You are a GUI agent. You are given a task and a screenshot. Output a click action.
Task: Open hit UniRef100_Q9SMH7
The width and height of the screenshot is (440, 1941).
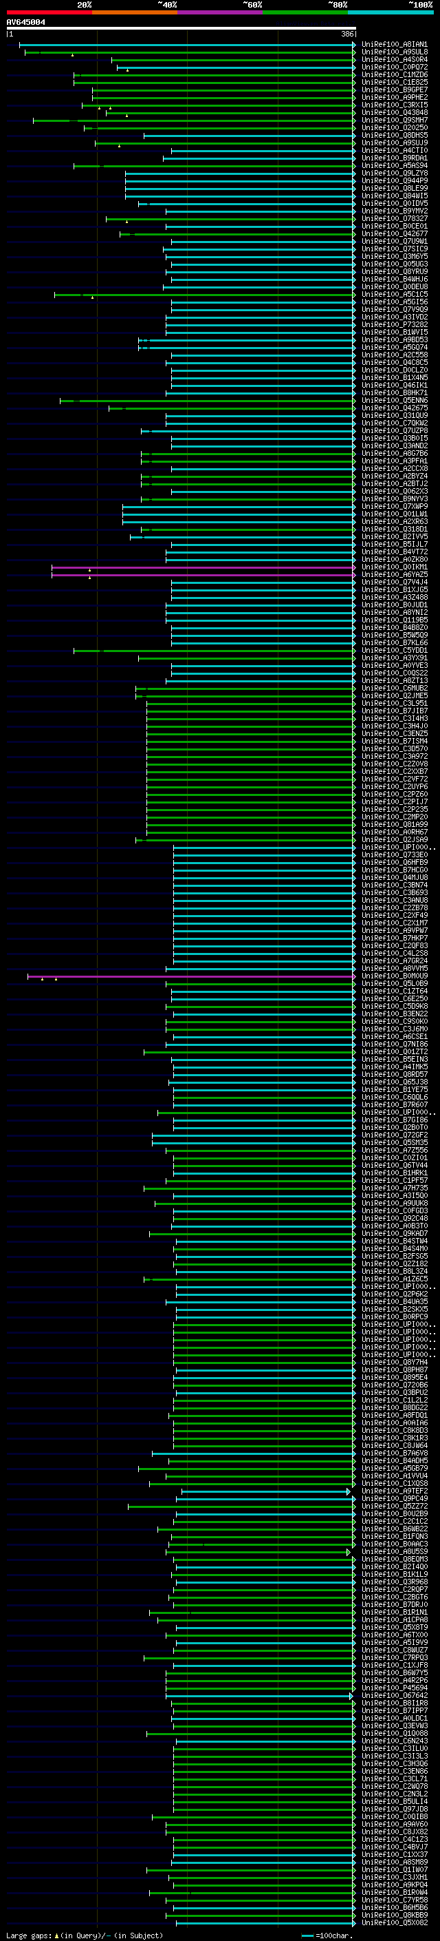394,120
